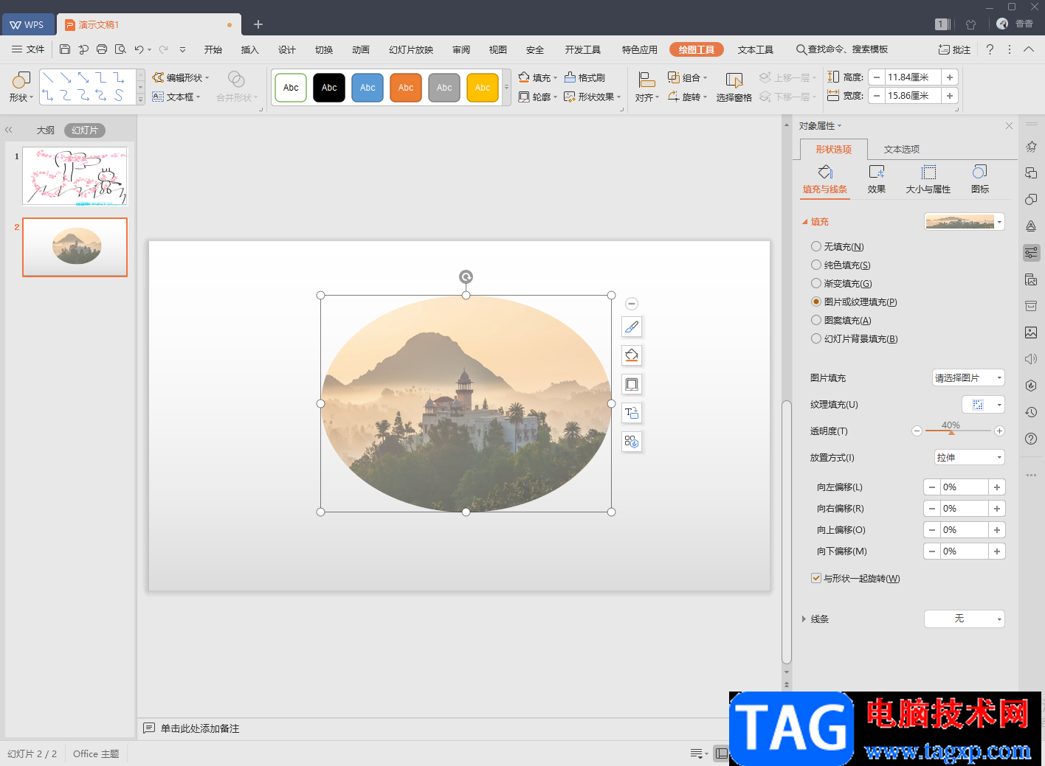This screenshot has width=1045, height=766.
Task: Click the Text box (文本框) tool
Action: tap(176, 97)
